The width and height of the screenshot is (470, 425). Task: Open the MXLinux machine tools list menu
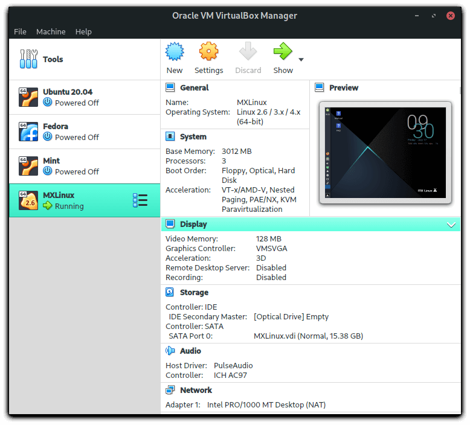140,200
